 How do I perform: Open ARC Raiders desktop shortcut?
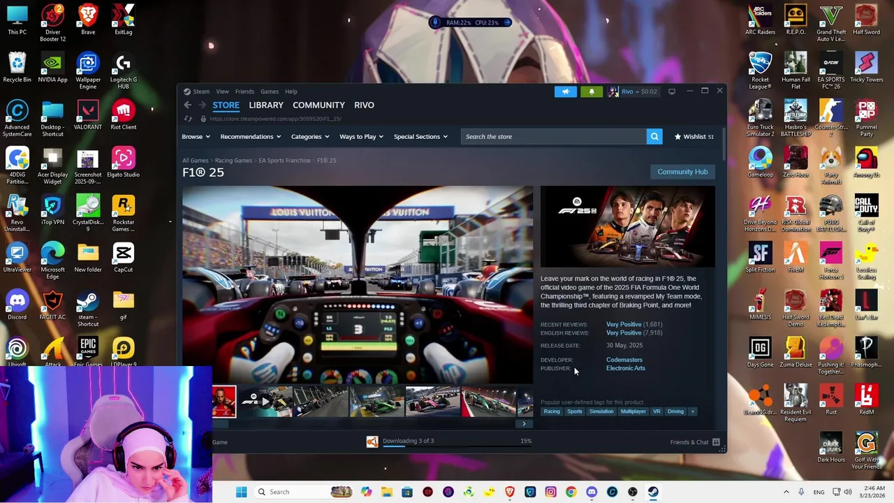tap(760, 20)
